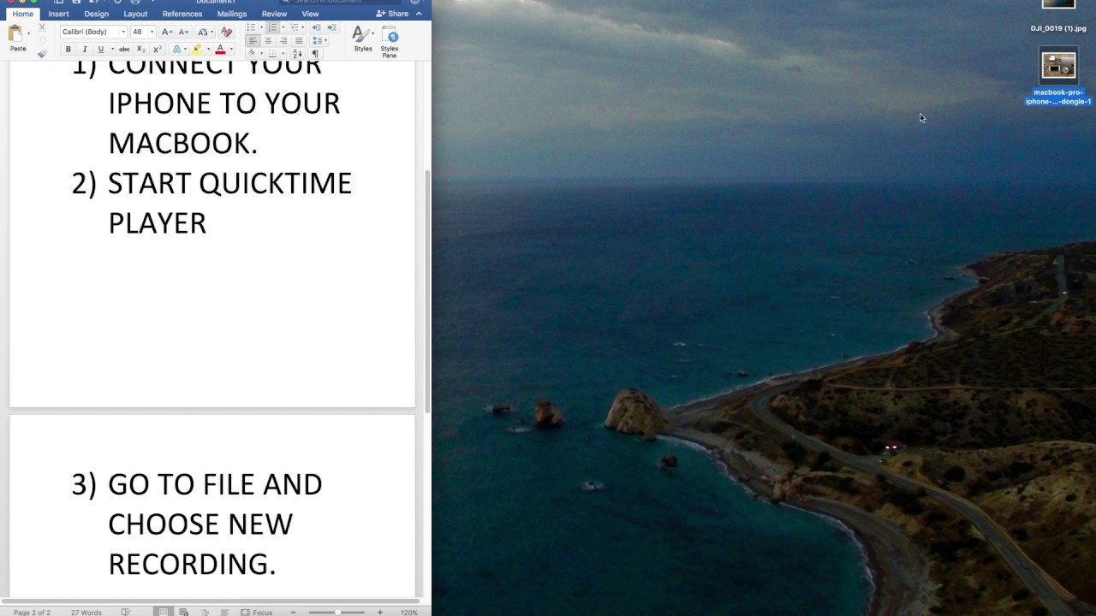The height and width of the screenshot is (616, 1096).
Task: Click the Text Effects A icon
Action: (x=177, y=50)
